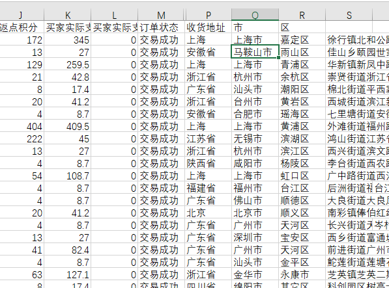Select cell 黄岩区
The height and width of the screenshot is (288, 389).
click(302, 101)
